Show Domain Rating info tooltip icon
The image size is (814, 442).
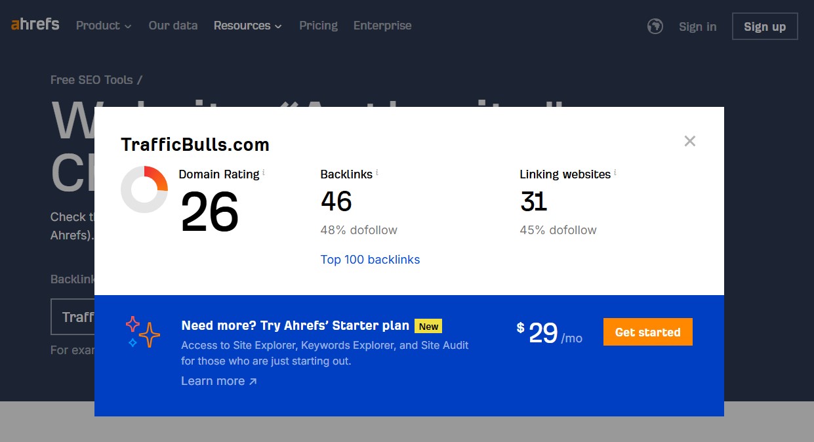[264, 173]
